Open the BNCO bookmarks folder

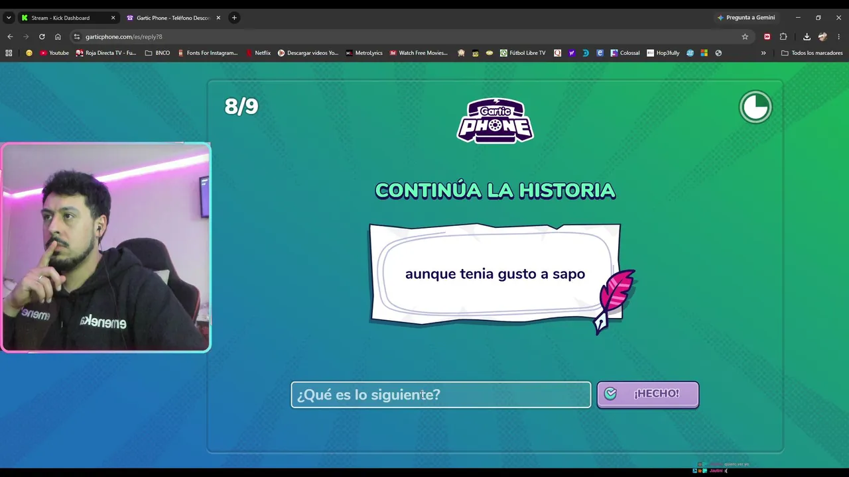[x=157, y=53]
